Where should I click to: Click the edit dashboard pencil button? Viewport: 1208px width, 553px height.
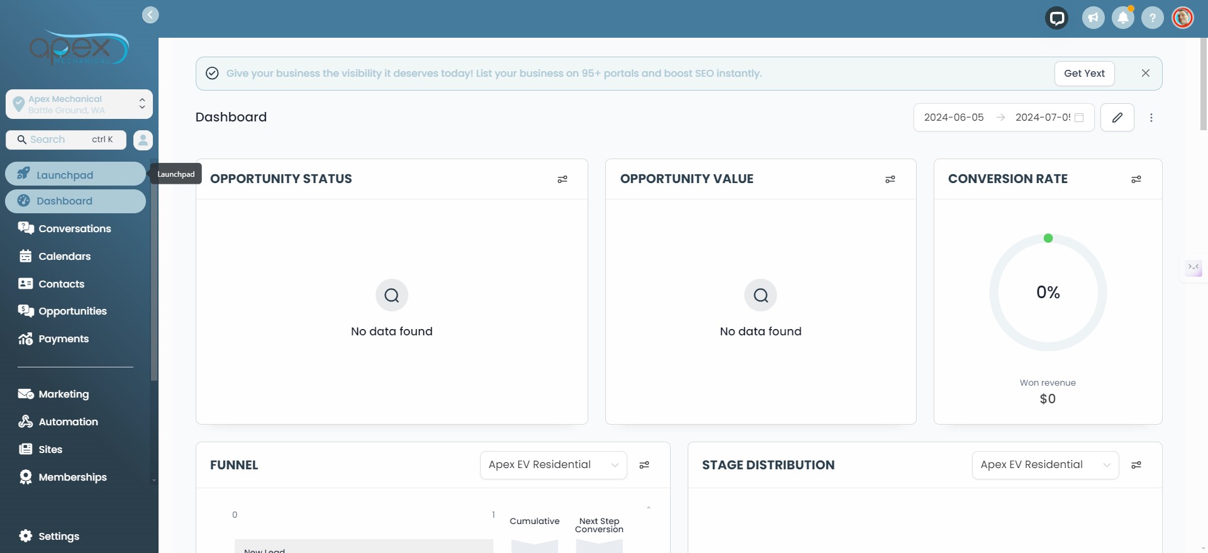tap(1117, 118)
